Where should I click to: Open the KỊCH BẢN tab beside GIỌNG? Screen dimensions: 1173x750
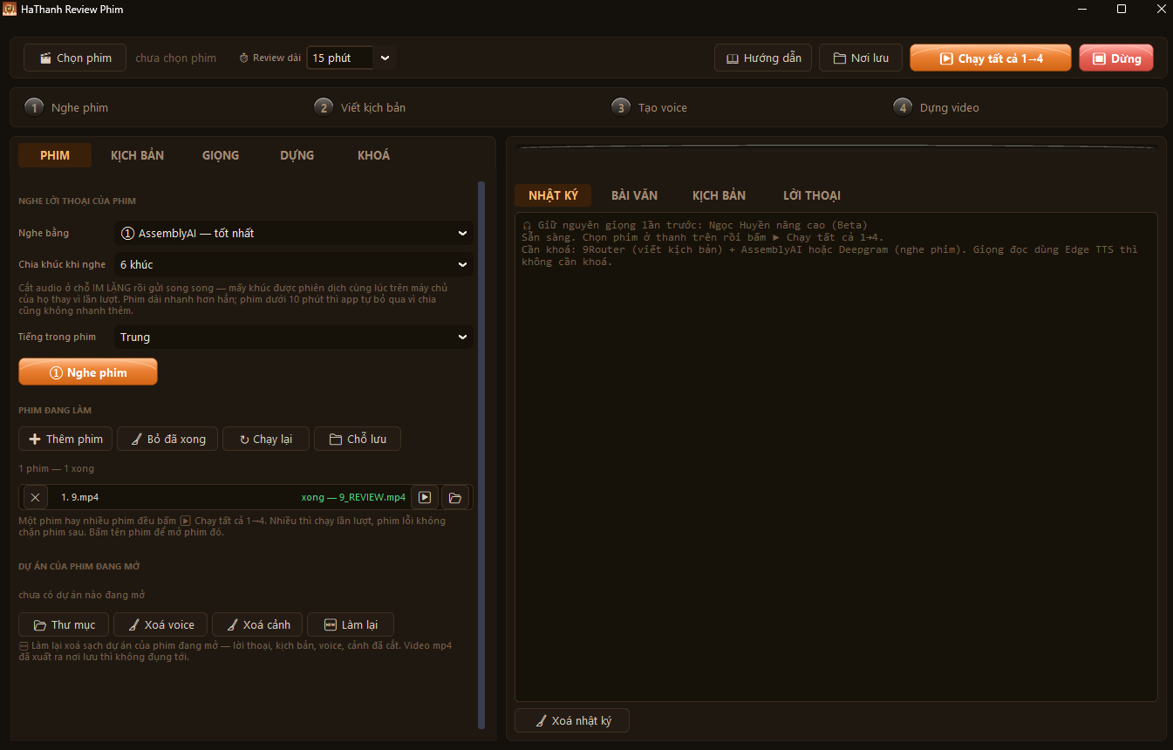pos(137,155)
